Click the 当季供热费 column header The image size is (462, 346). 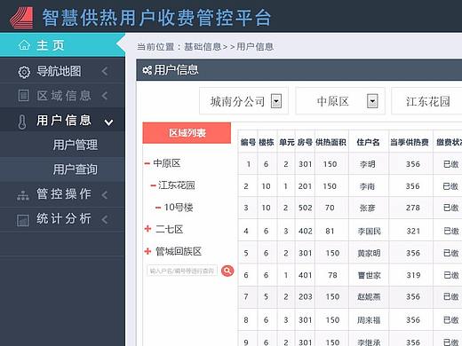[410, 142]
